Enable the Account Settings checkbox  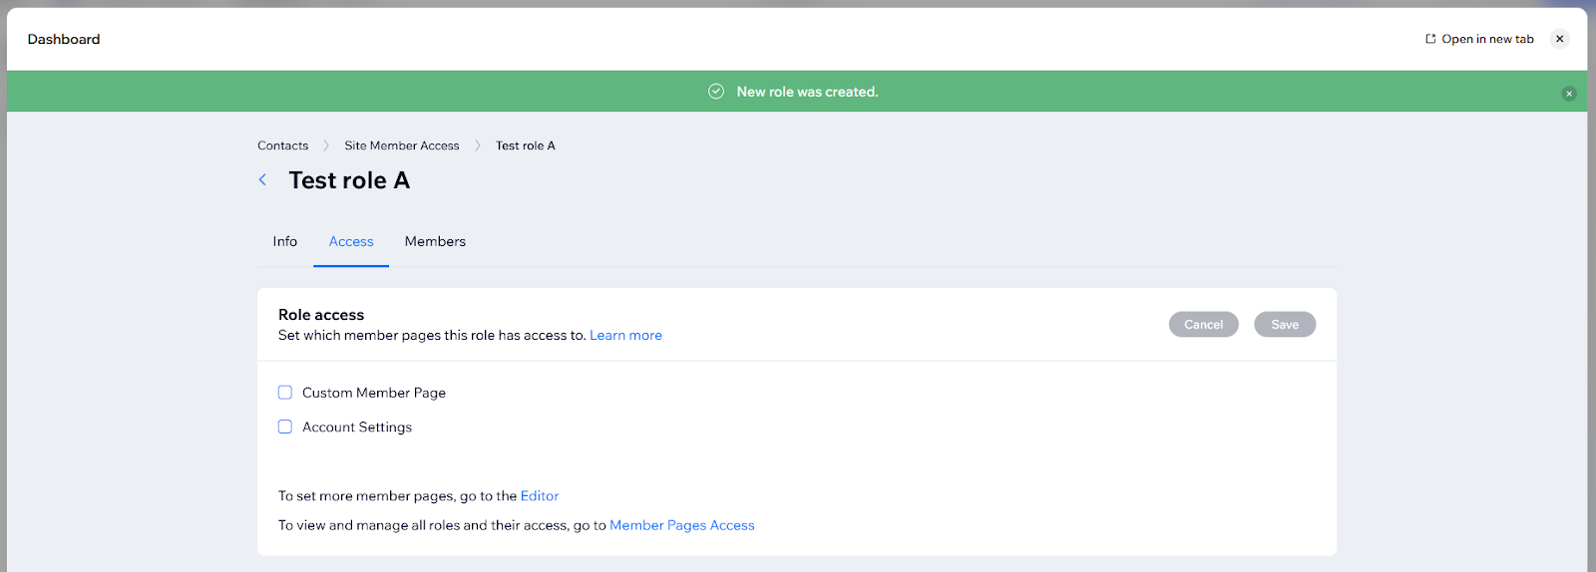(x=285, y=427)
